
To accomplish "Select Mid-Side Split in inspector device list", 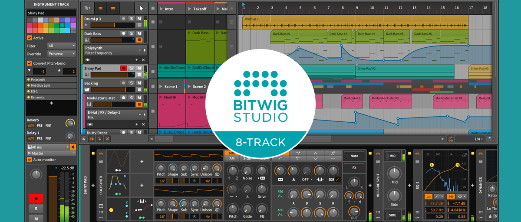I will [x=51, y=85].
